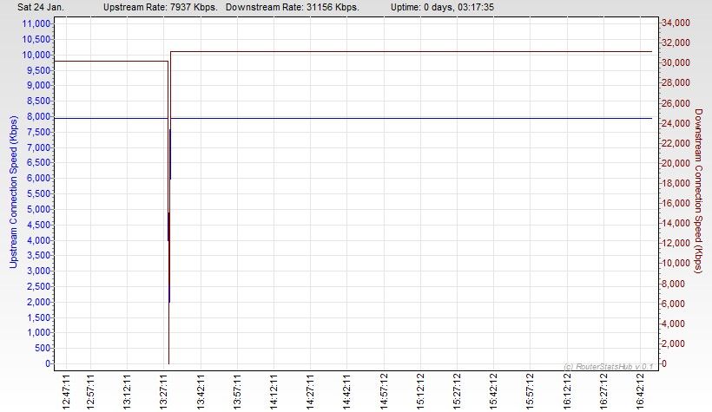Click the 30,000 downstream axis label
712x412 pixels.
pyautogui.click(x=676, y=62)
